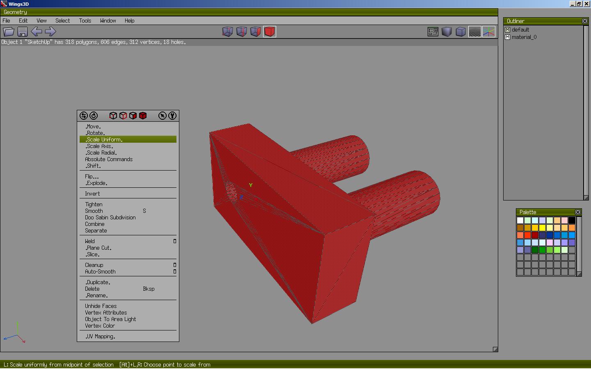Choose Plane Cut from context menu
This screenshot has width=591, height=369.
pyautogui.click(x=128, y=248)
